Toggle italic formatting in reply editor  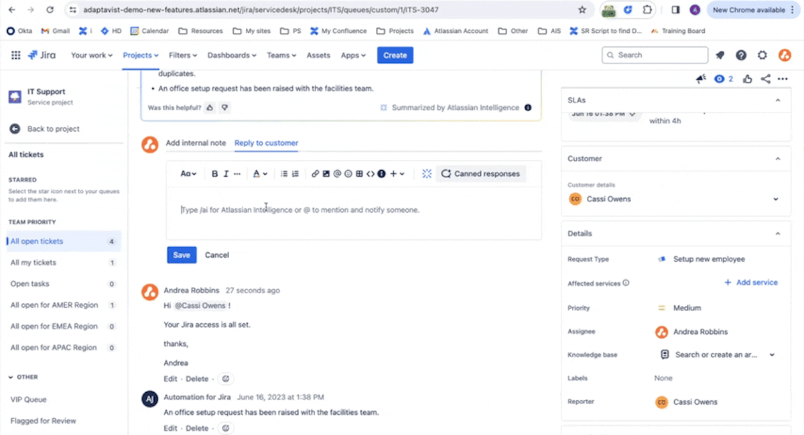point(226,174)
